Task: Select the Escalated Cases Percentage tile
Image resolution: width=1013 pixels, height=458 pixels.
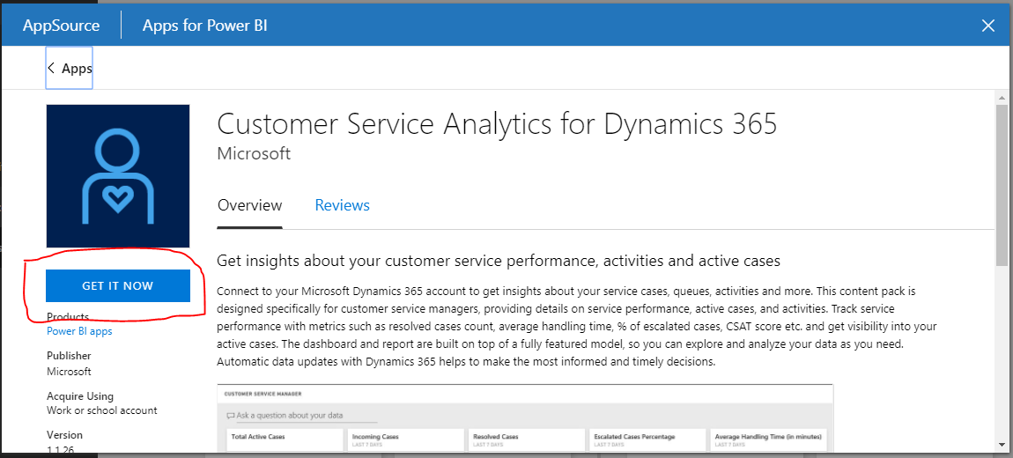Action: click(x=647, y=440)
